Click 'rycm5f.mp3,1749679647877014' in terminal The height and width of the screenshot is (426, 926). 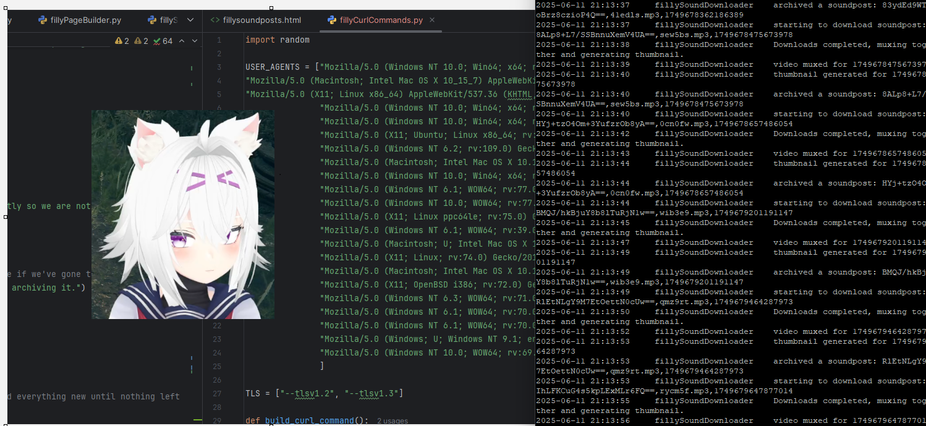(728, 391)
